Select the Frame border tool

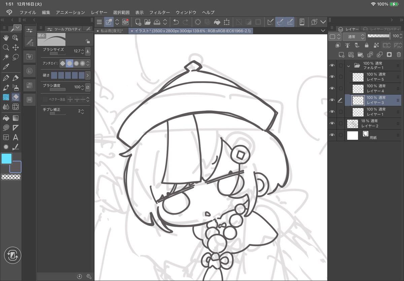pyautogui.click(x=6, y=137)
